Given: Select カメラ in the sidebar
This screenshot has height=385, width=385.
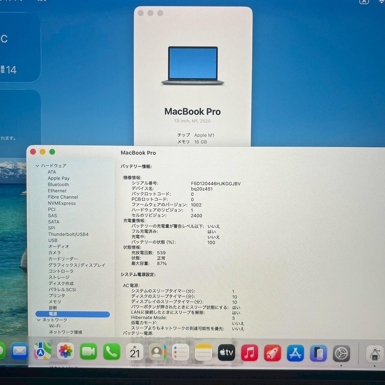Looking at the screenshot, I should click(54, 253).
